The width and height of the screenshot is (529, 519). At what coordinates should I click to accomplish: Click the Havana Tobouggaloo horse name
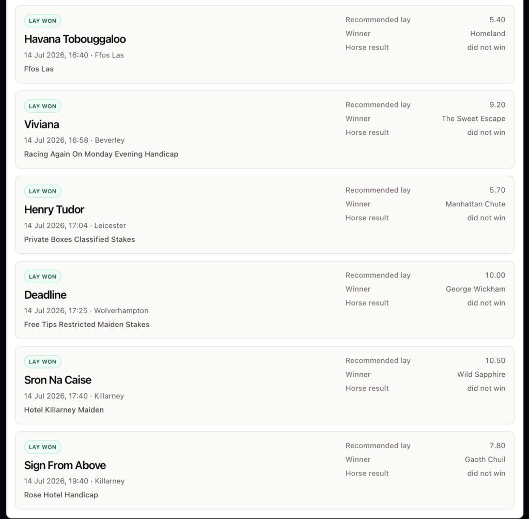click(75, 39)
